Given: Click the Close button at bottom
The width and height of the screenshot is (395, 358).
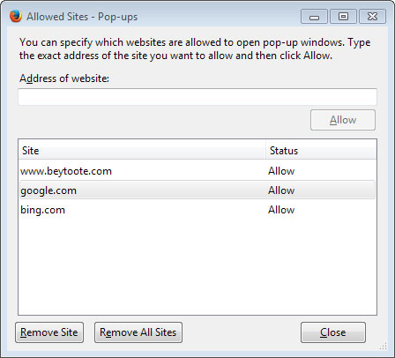Looking at the screenshot, I should [333, 332].
